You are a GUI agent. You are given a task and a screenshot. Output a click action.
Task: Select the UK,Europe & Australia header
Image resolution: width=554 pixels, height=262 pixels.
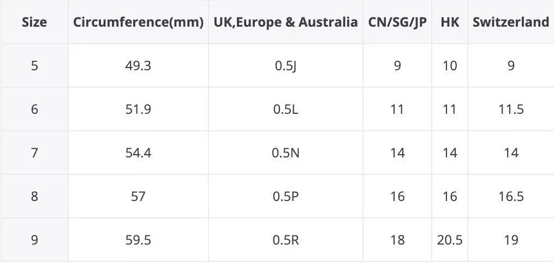(285, 22)
